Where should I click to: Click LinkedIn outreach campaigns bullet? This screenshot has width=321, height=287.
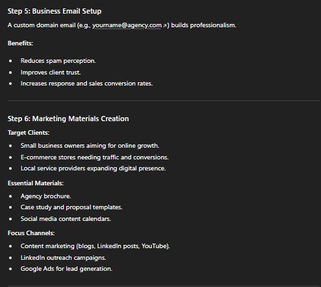[63, 258]
